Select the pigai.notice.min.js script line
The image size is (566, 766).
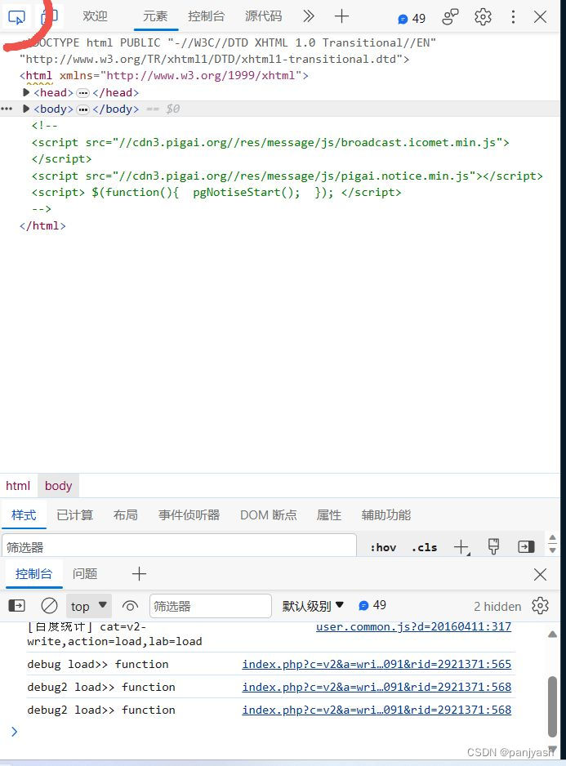287,176
